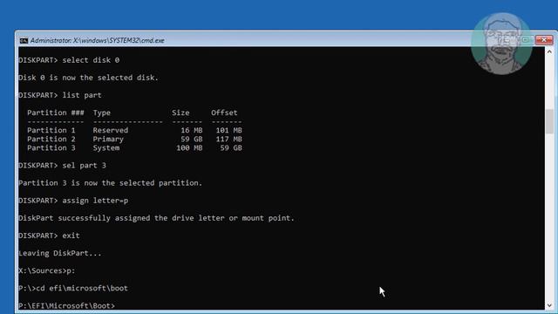Click the 'cd efi\microsoft\boot' command line
Screen dimensions: 558x314
73,289
